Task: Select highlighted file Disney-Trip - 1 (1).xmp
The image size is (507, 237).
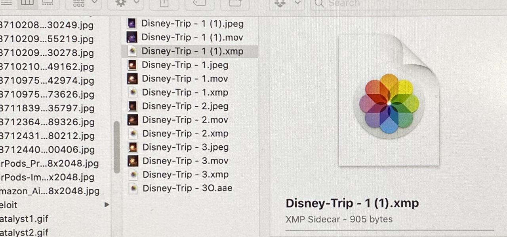Action: click(190, 51)
